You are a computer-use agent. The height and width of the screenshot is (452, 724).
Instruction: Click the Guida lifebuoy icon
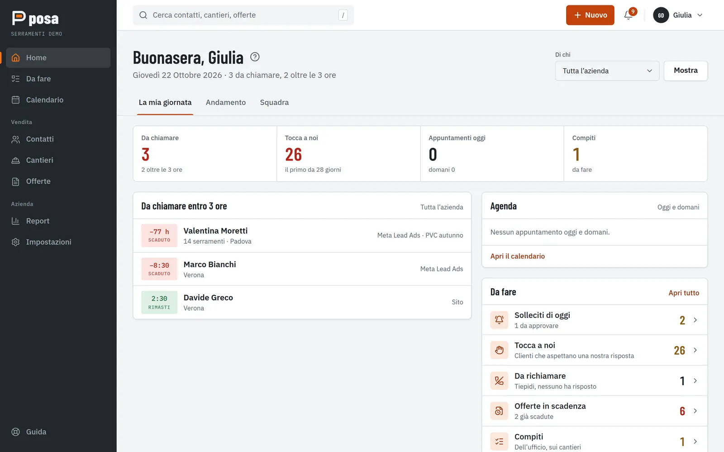pyautogui.click(x=15, y=432)
